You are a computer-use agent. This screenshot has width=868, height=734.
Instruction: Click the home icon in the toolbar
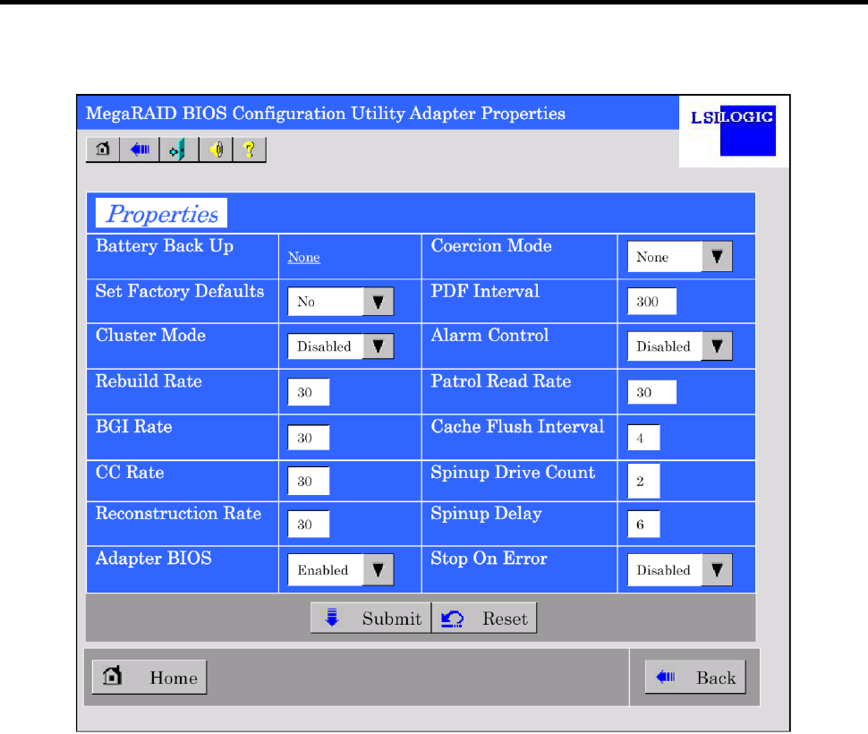click(103, 149)
